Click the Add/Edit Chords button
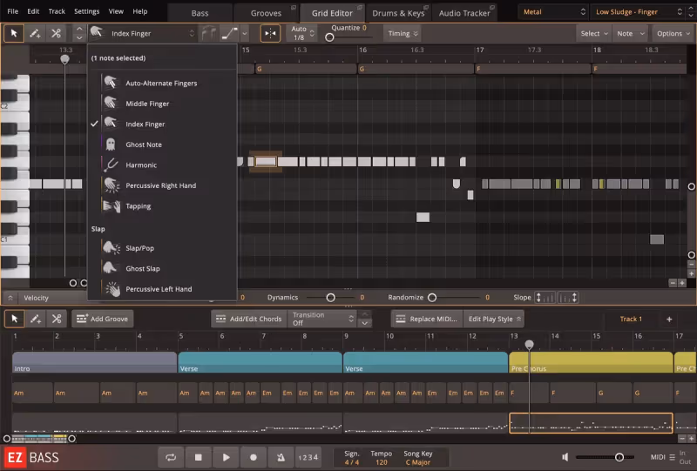 coord(249,319)
